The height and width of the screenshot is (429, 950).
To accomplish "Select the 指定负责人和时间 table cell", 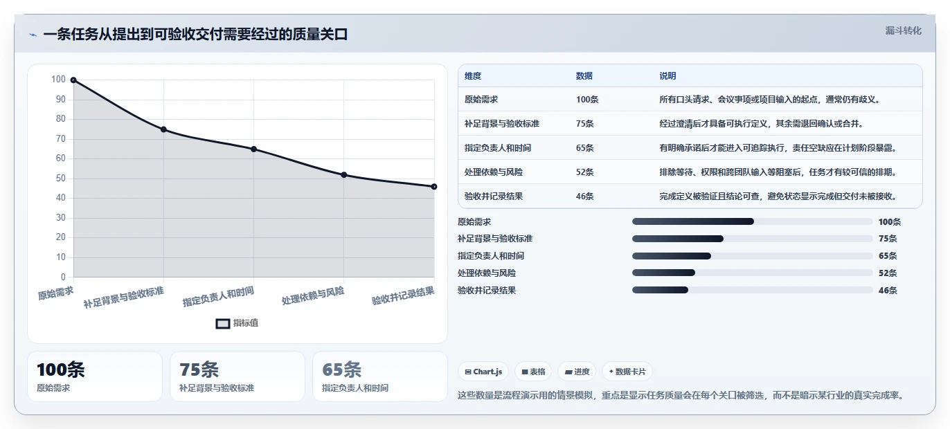I will (x=498, y=148).
